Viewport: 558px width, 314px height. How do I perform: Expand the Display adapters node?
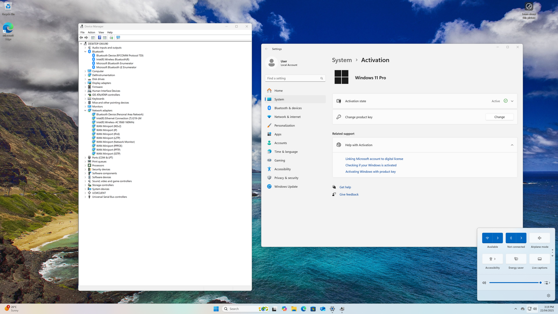85,83
